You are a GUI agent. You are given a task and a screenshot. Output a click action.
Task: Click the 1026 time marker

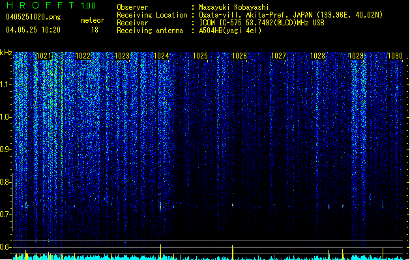(239, 56)
